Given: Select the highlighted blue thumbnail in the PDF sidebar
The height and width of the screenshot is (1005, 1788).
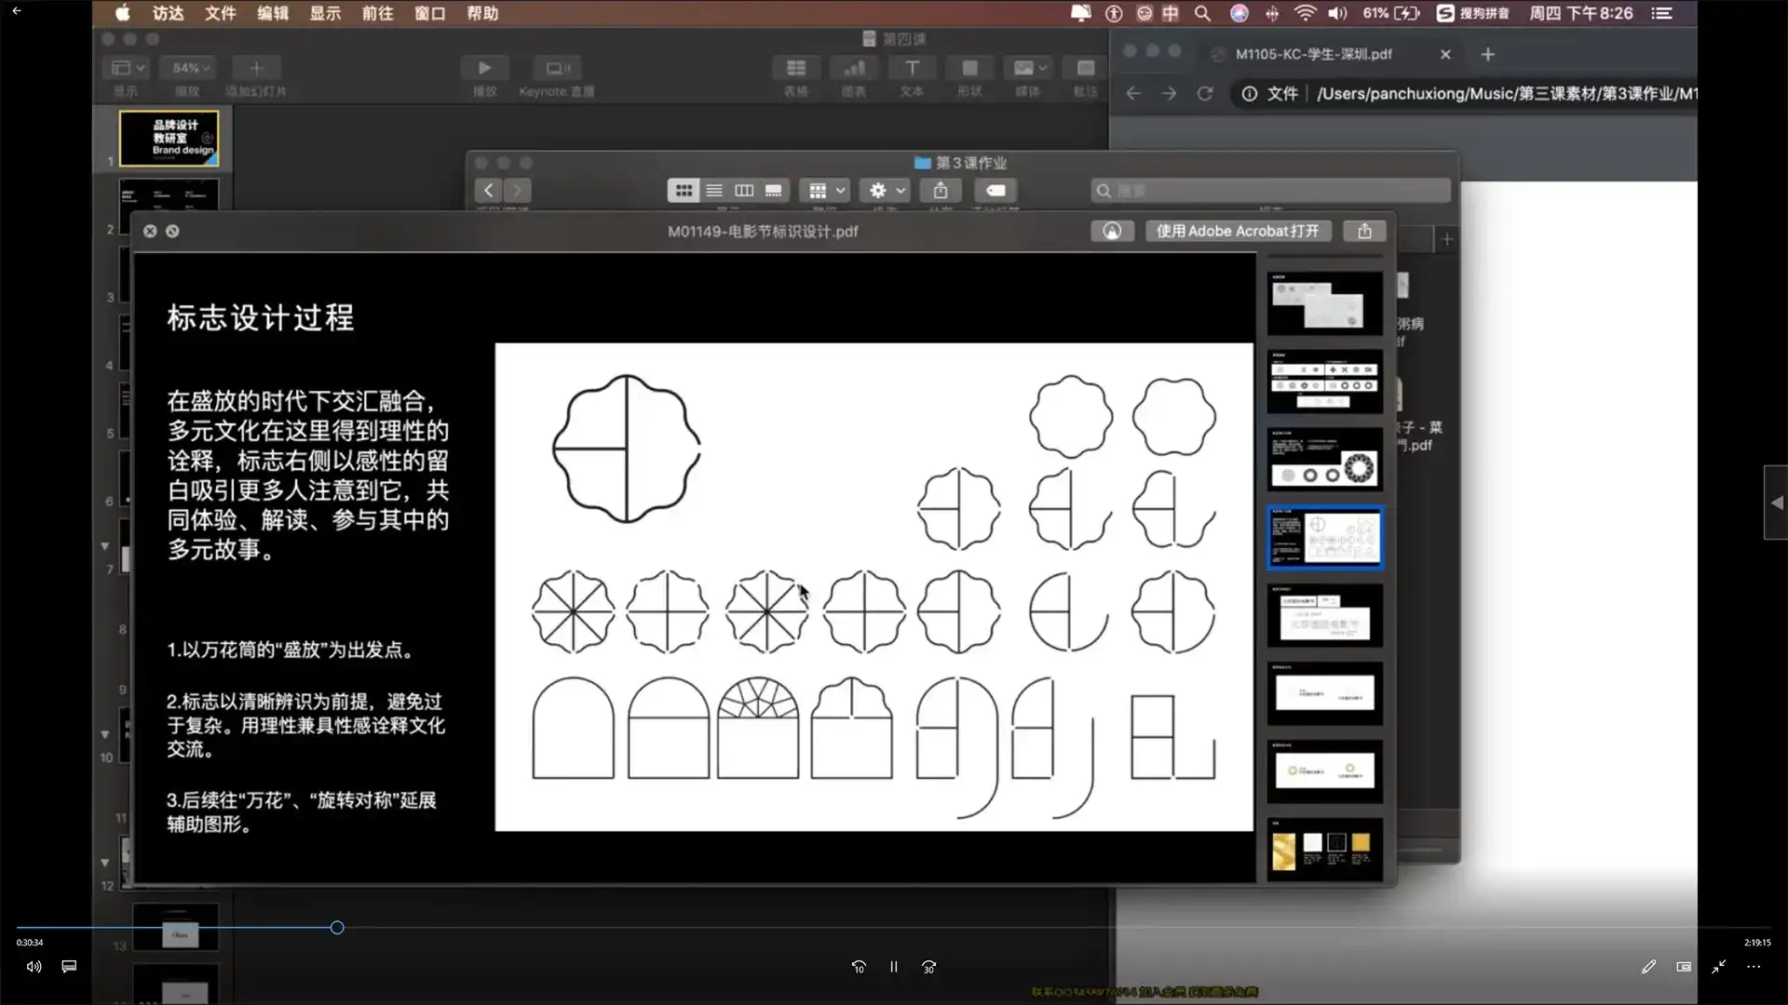Looking at the screenshot, I should point(1323,537).
